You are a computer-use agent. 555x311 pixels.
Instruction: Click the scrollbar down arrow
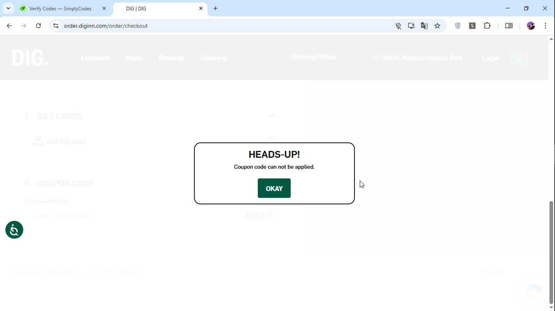(x=551, y=307)
